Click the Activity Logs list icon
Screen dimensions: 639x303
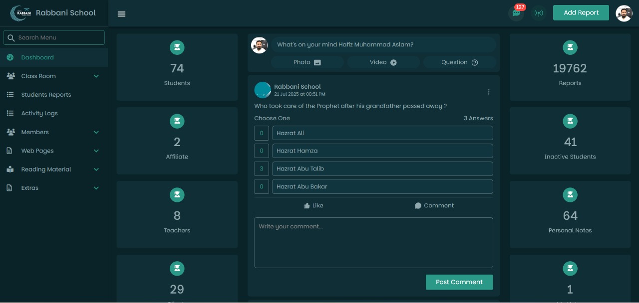[10, 113]
